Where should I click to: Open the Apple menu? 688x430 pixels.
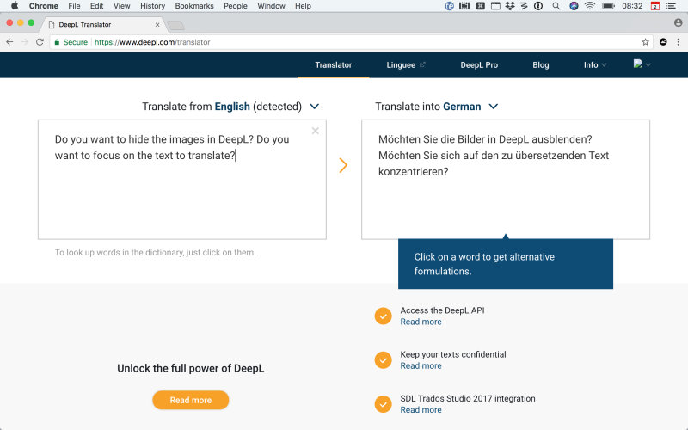(15, 6)
